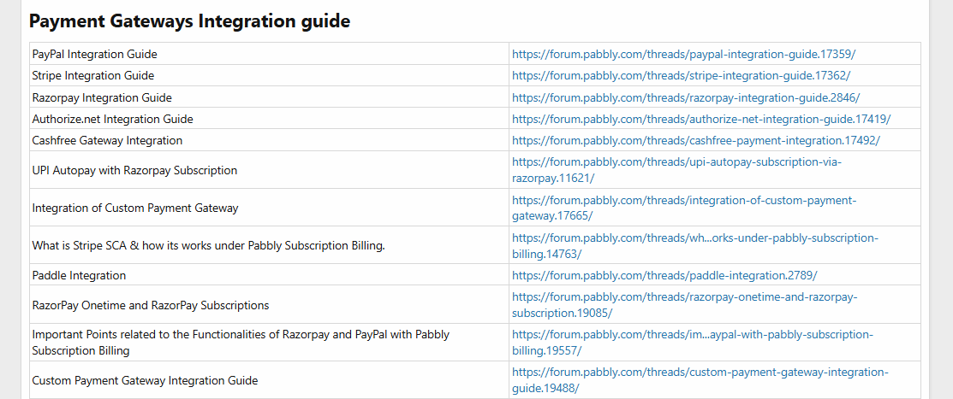Viewport: 953px width, 399px height.
Task: Click the What is Stripe SCA description cell
Action: [269, 245]
